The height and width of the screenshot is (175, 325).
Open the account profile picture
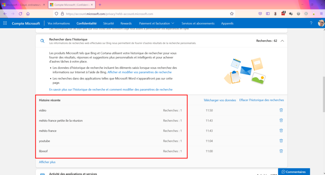(321, 23)
